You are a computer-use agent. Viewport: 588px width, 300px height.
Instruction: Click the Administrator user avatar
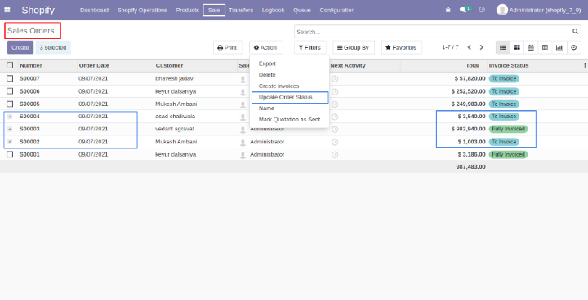pos(501,10)
